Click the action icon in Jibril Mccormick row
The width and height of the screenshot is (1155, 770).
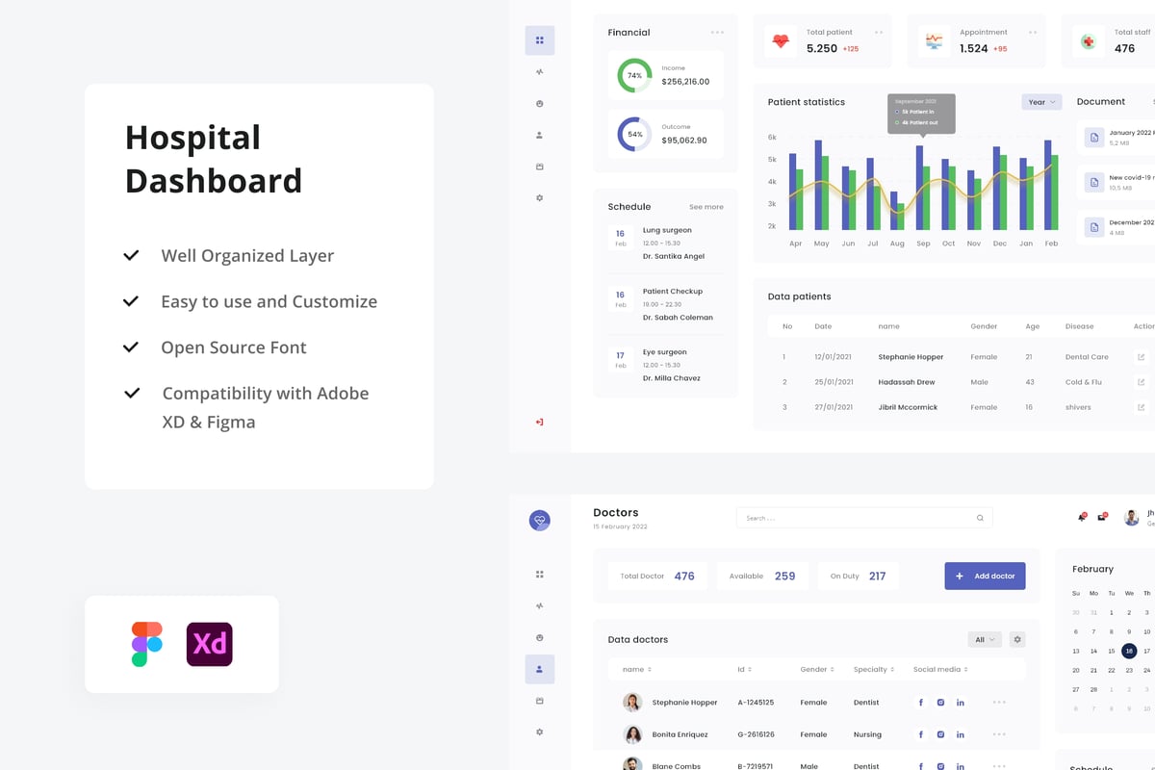[1142, 407]
